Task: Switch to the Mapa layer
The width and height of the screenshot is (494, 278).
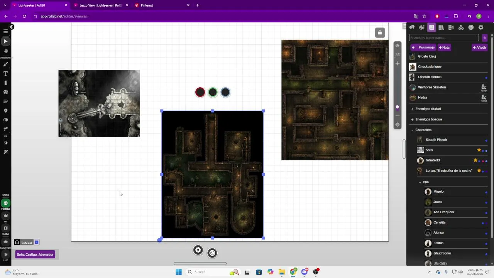Action: point(5,228)
